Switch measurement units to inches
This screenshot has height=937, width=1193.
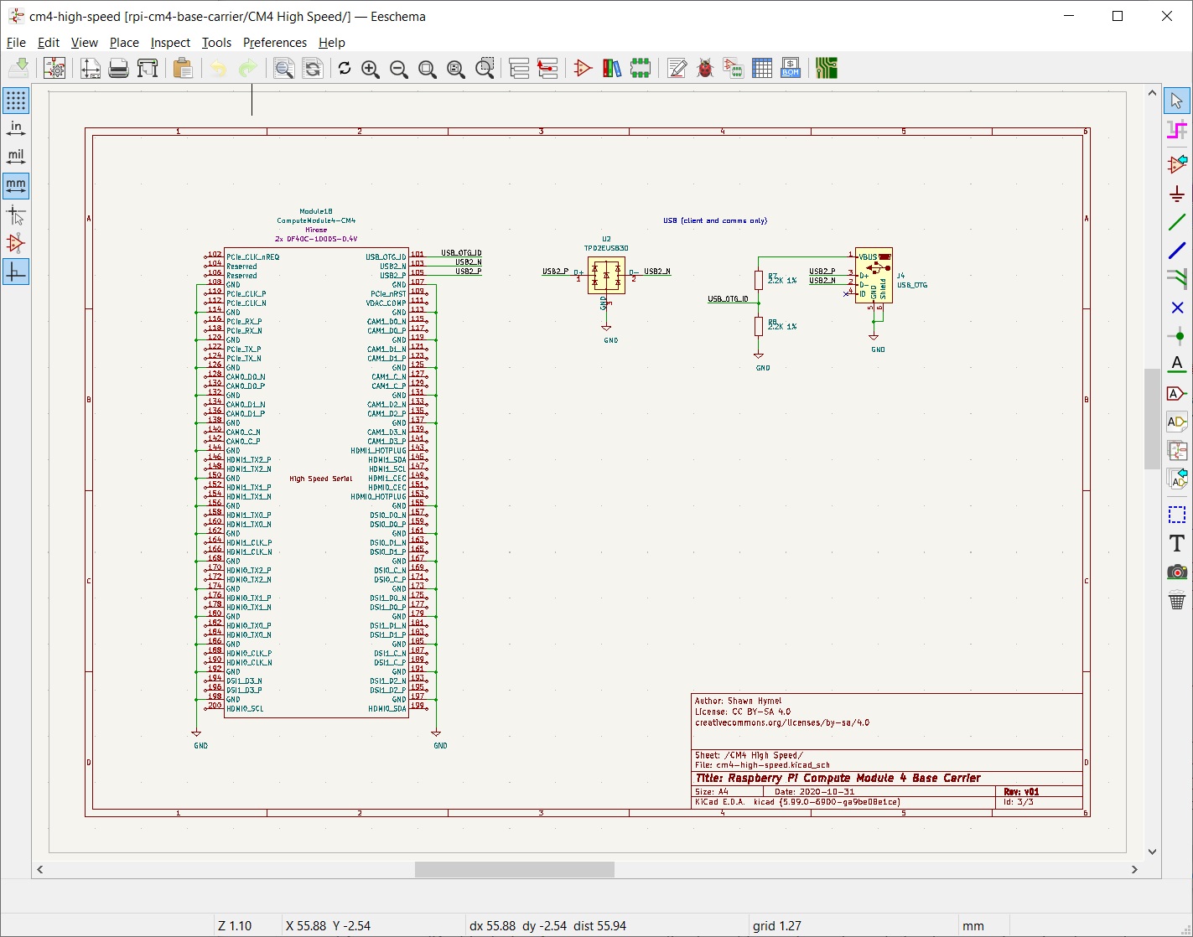15,128
